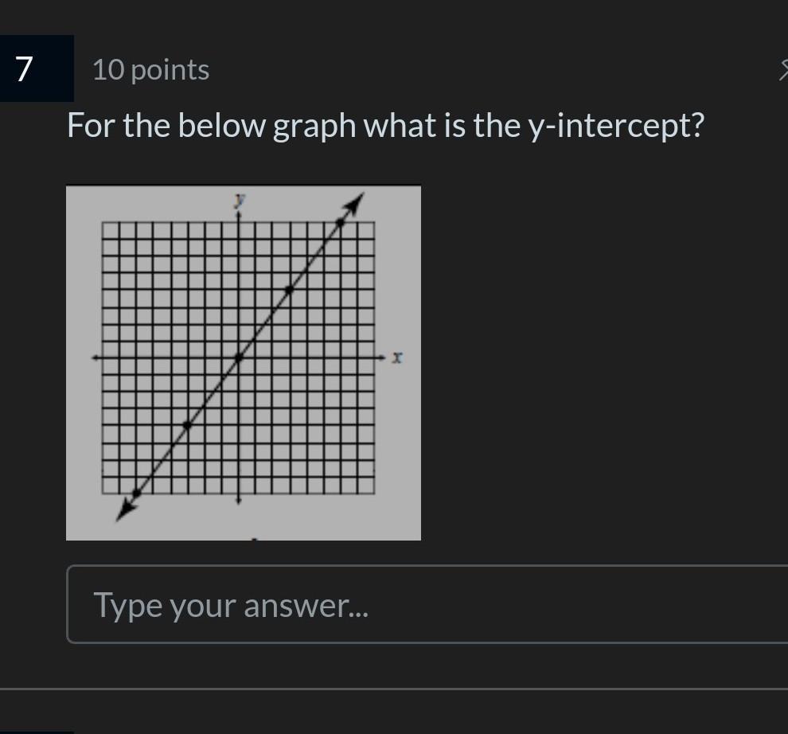Viewport: 788px width, 734px height.
Task: Click the plotted point at the grid's top edge
Action: coord(340,222)
